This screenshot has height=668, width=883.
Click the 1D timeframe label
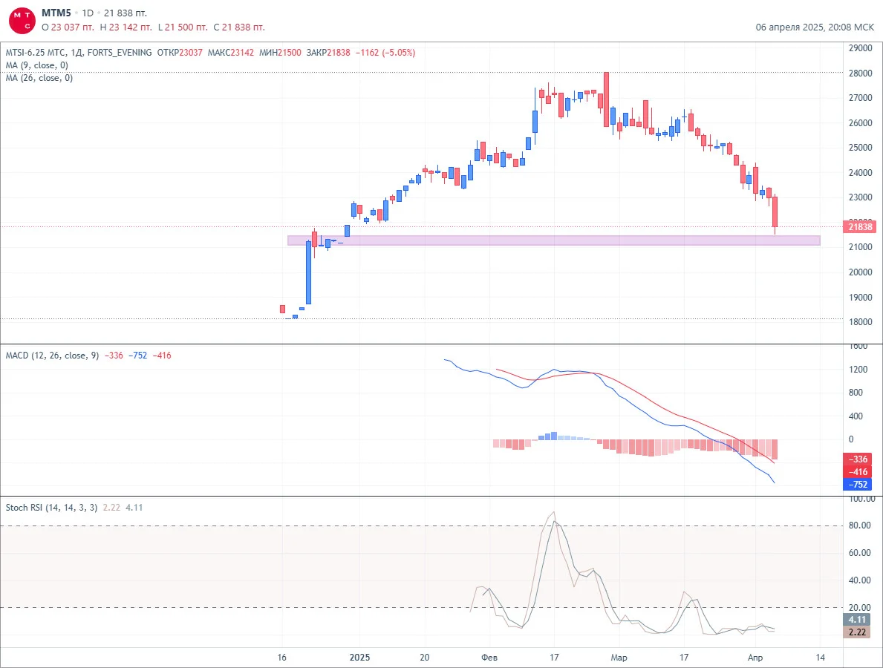pyautogui.click(x=88, y=13)
